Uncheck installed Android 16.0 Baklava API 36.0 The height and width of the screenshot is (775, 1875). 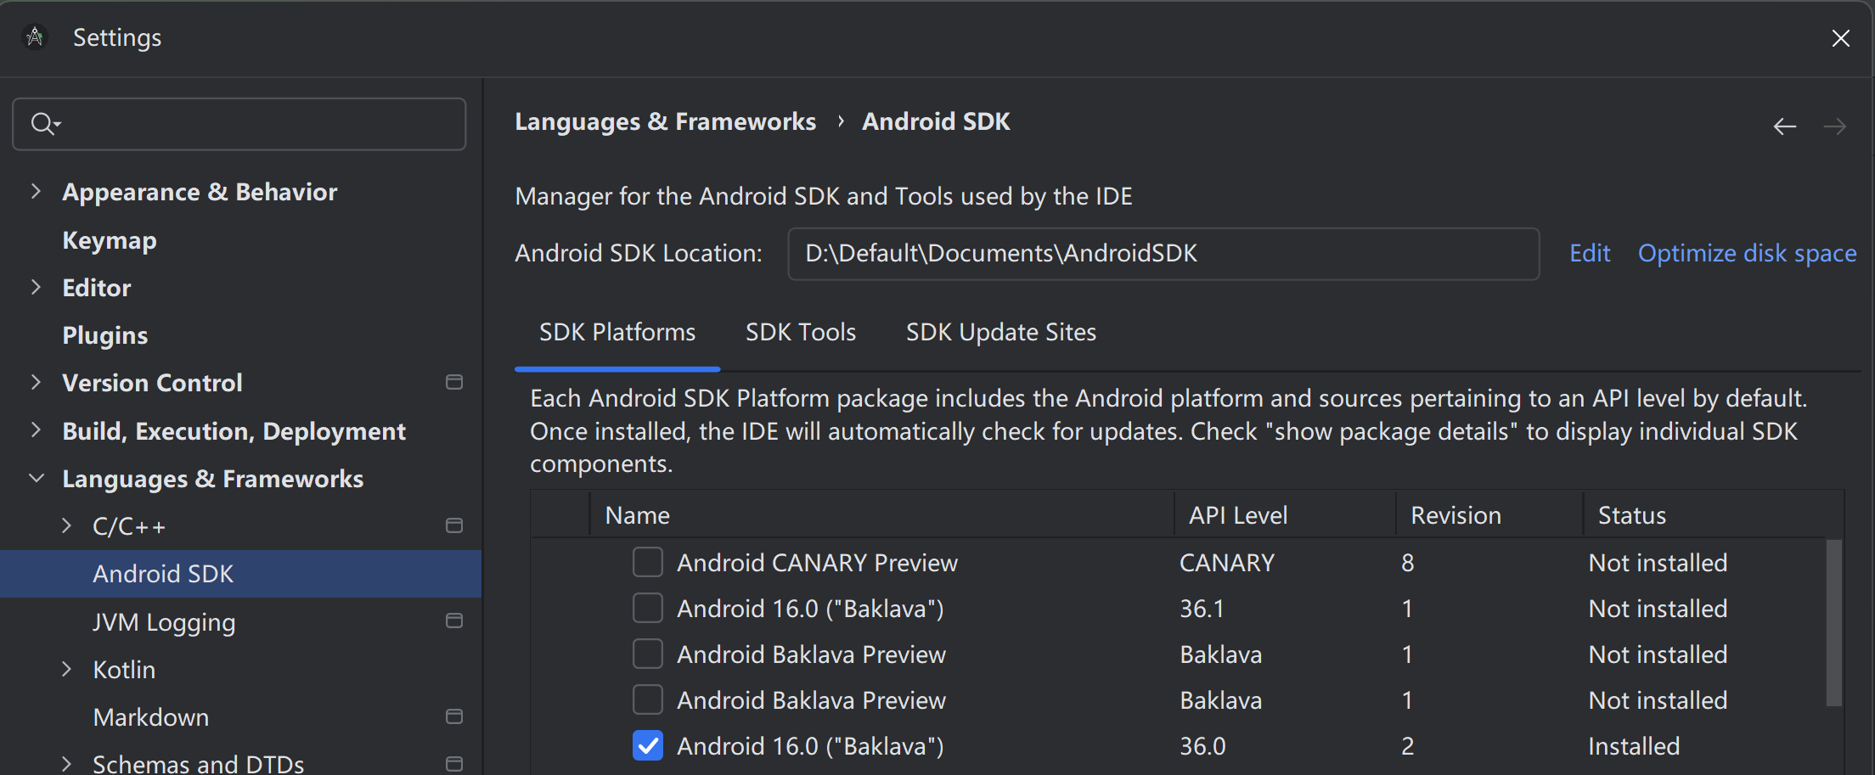pyautogui.click(x=648, y=745)
